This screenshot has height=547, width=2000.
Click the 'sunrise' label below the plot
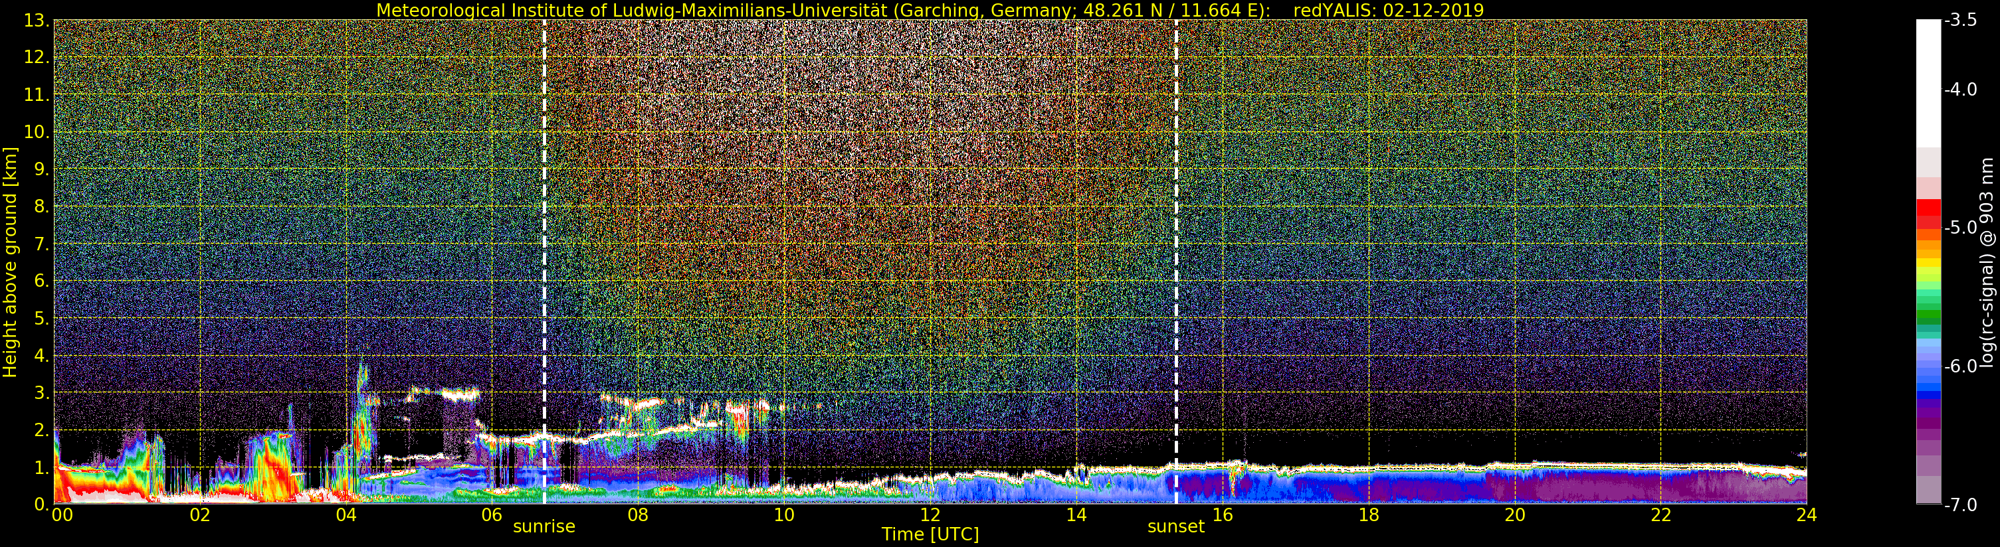[544, 527]
